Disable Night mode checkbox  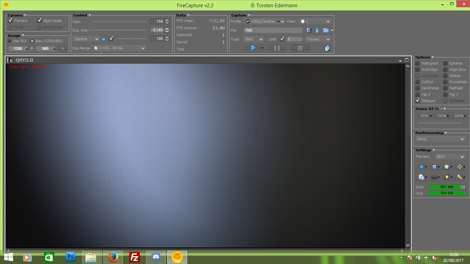point(40,21)
